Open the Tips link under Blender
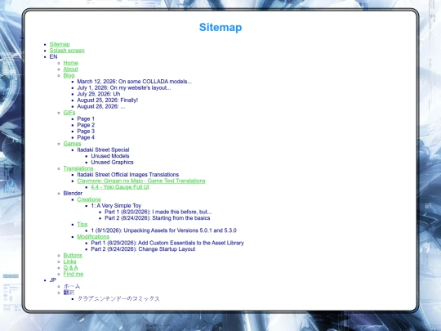 82,224
